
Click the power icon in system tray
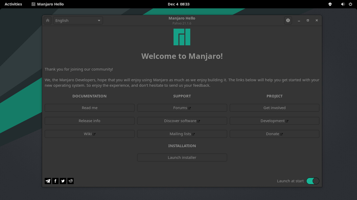point(350,4)
